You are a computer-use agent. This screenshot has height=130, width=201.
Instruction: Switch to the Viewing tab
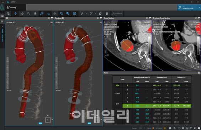pyautogui.click(x=12, y=7)
